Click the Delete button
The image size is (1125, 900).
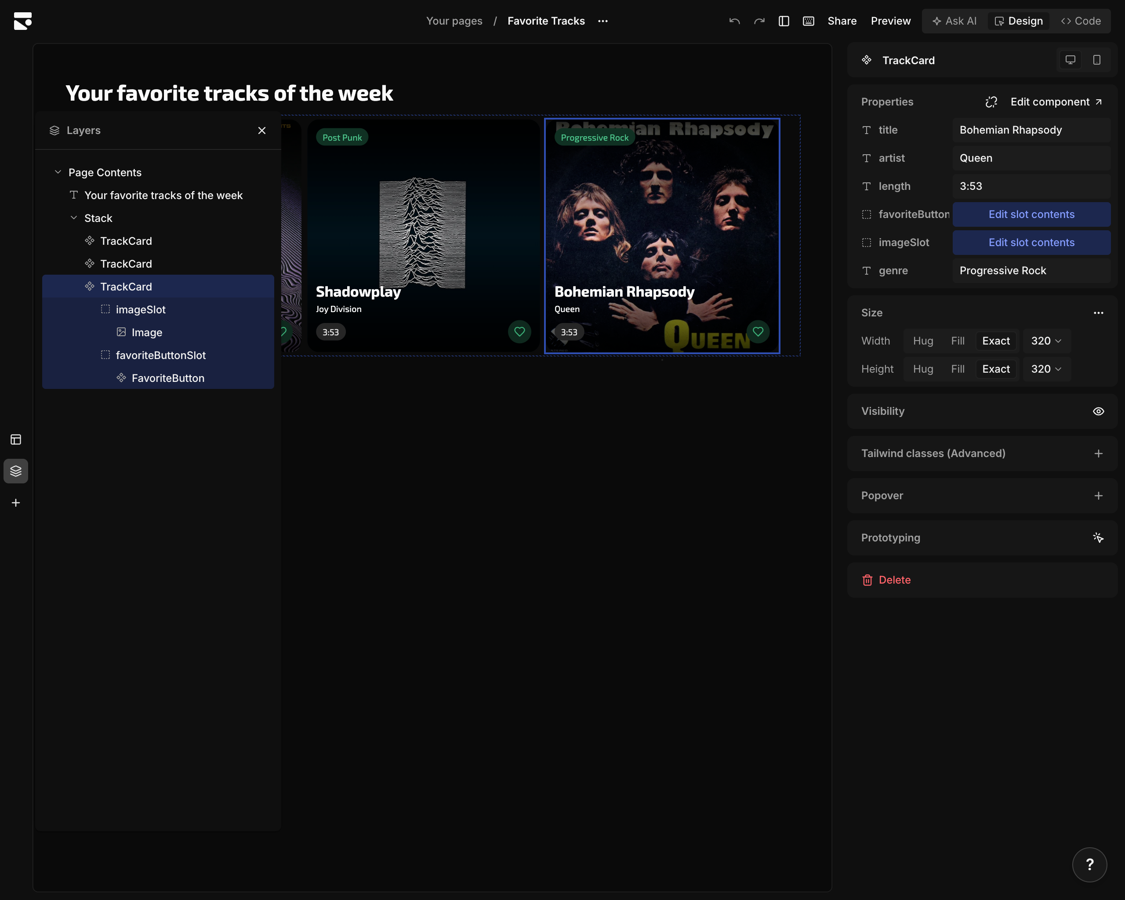[x=886, y=580]
